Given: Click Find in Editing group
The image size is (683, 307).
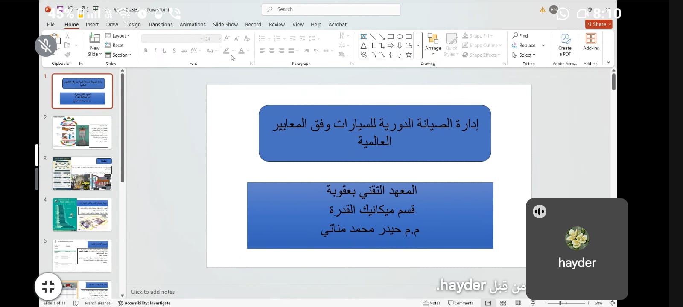Looking at the screenshot, I should pos(520,36).
